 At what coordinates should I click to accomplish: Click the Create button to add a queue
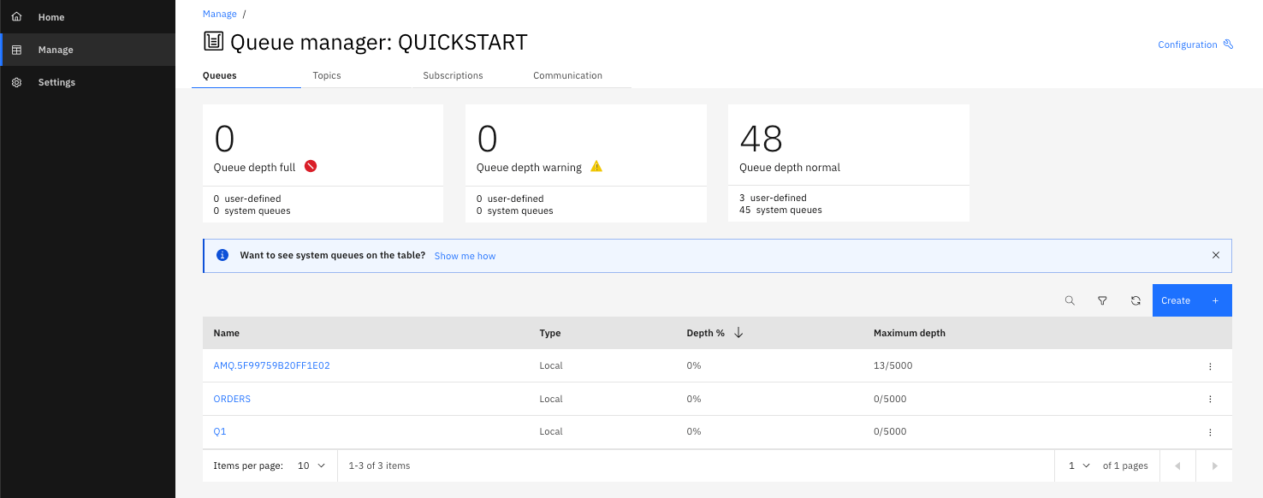pyautogui.click(x=1191, y=300)
